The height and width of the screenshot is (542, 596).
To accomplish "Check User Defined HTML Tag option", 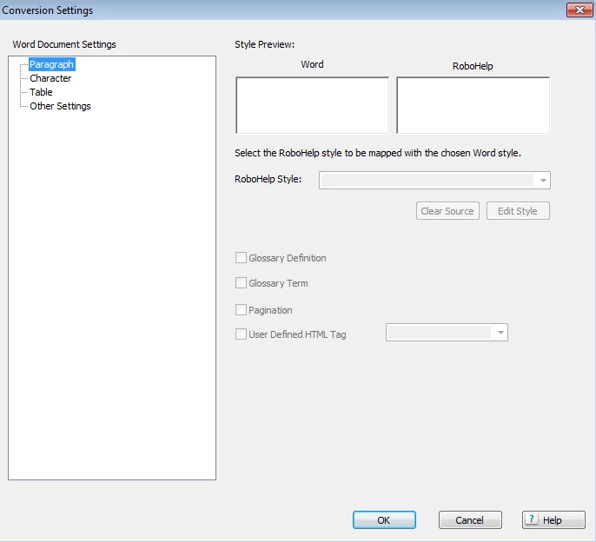I will pos(241,334).
